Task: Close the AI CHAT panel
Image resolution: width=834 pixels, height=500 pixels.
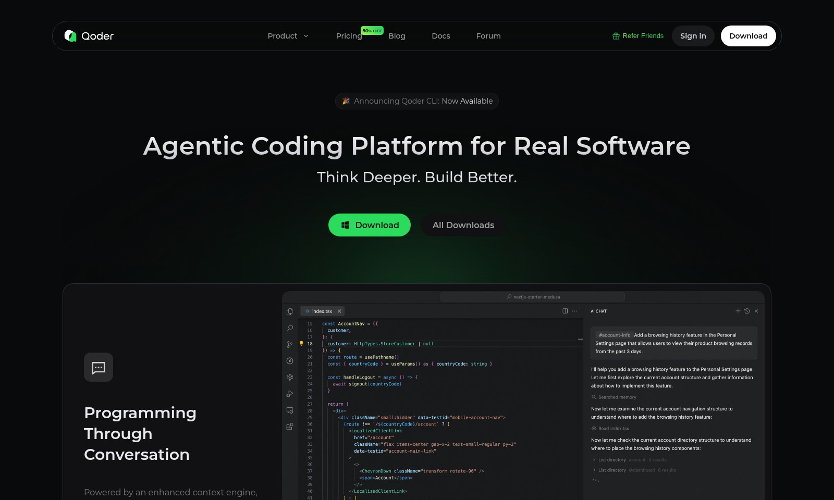Action: [756, 311]
